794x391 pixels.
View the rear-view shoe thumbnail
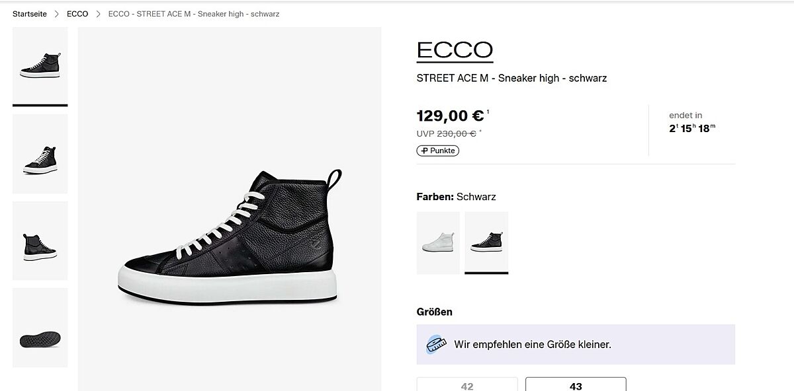[x=40, y=240]
